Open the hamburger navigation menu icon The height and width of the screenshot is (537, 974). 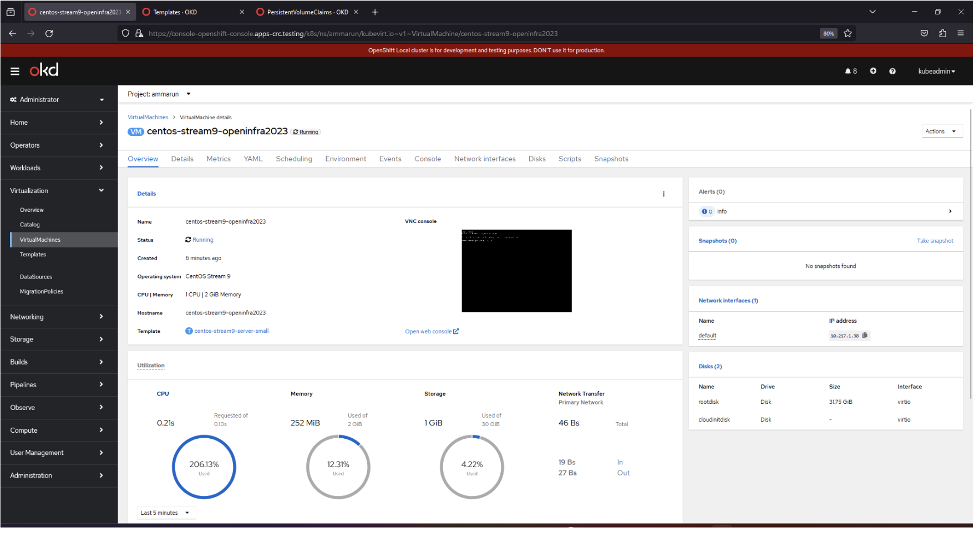coord(15,71)
